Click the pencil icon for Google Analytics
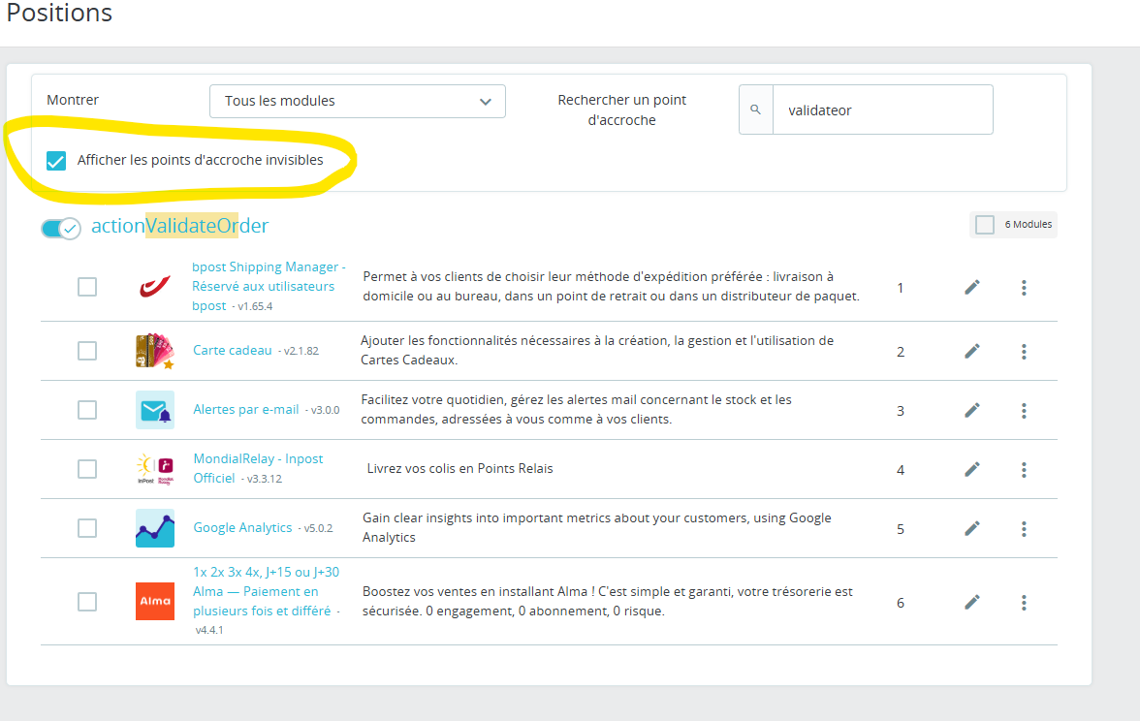The width and height of the screenshot is (1140, 721). (972, 529)
